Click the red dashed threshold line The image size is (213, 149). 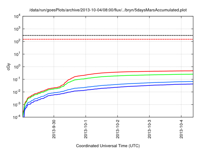[108, 39]
